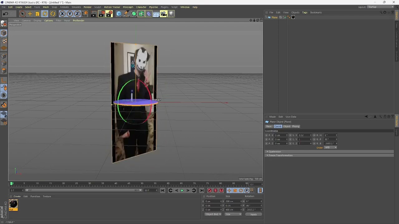Click the green array modeling icon
This screenshot has height=224, width=399.
141,14
